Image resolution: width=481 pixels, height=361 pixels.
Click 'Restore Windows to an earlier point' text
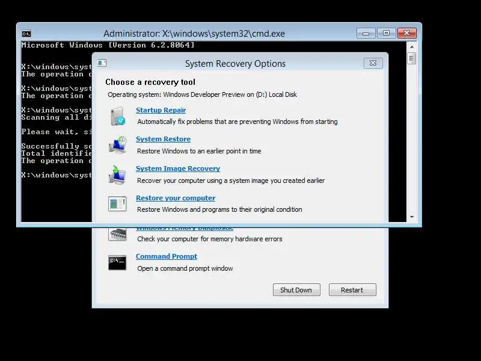(x=199, y=151)
